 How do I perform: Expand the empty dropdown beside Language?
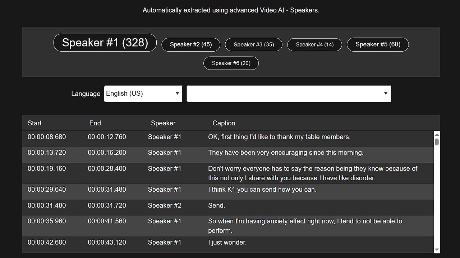[289, 94]
